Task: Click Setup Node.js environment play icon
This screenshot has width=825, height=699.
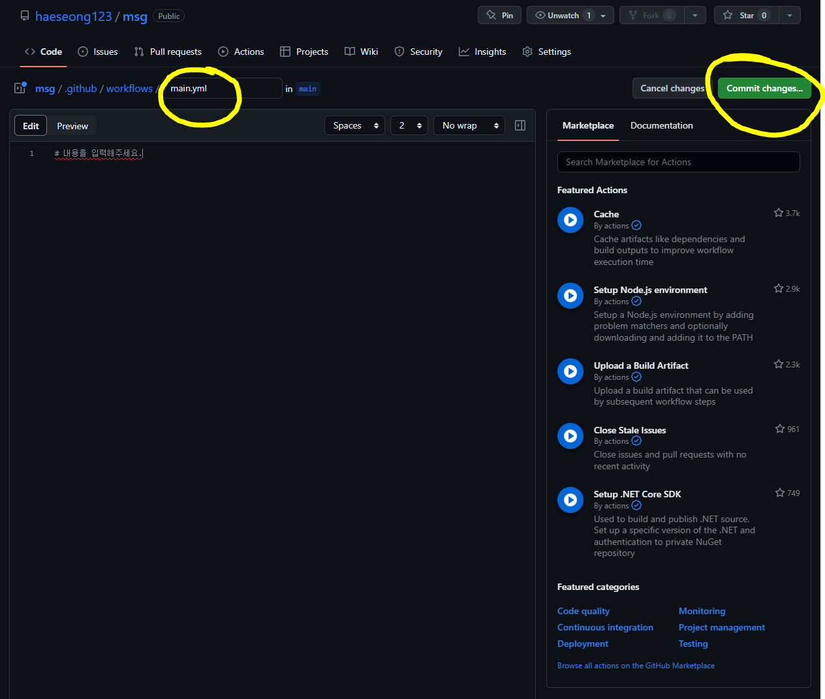Action: [x=570, y=296]
